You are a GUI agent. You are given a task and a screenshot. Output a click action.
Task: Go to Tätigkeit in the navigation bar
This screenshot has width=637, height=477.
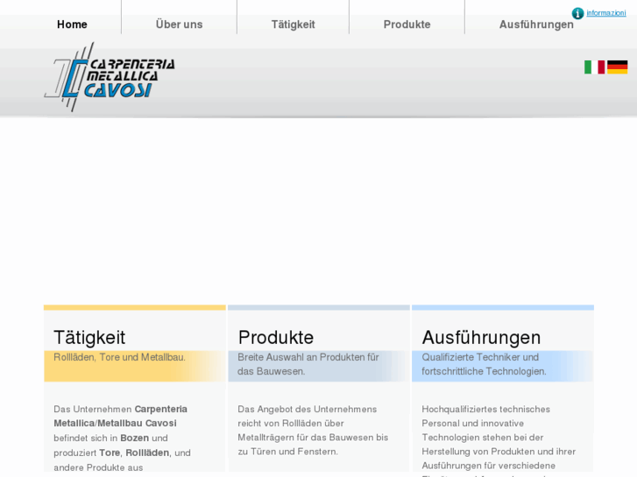tap(294, 25)
